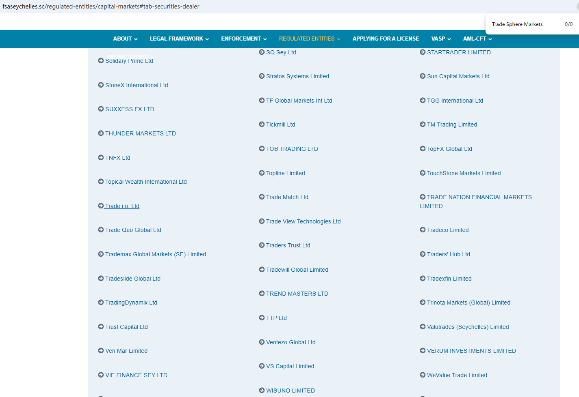The height and width of the screenshot is (397, 579).
Task: Click the arrow icon beside Trade Quo Global
Action: tap(101, 230)
